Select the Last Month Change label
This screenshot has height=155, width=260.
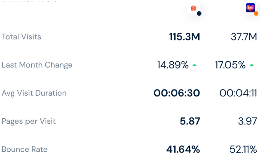[37, 65]
